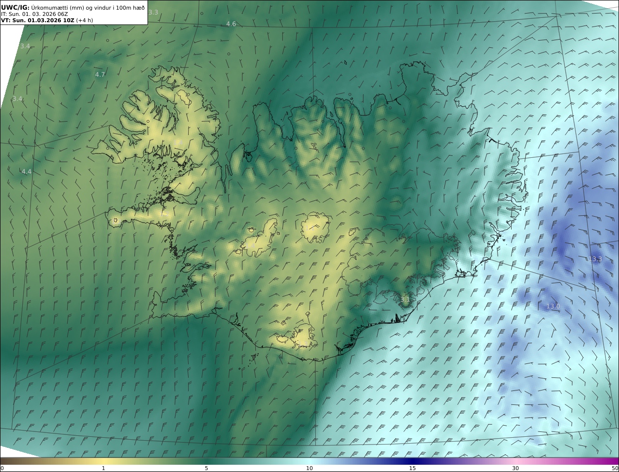Click the yellow section of the colorbar
The image size is (619, 472).
103,461
